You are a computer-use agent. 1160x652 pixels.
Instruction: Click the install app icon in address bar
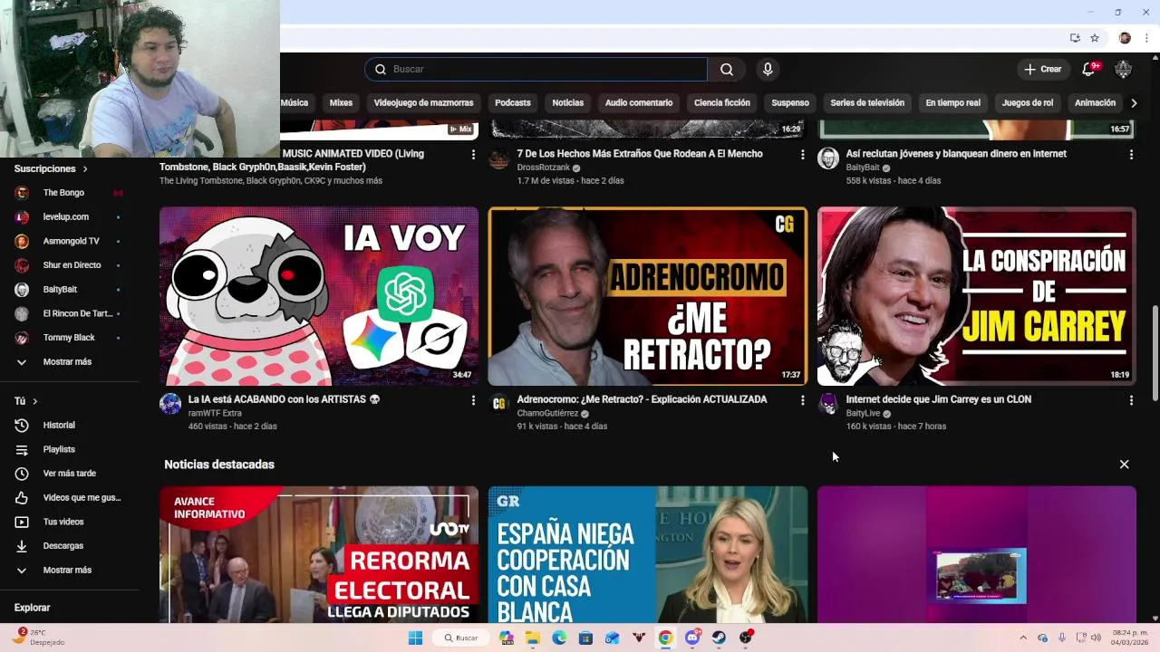[x=1075, y=38]
